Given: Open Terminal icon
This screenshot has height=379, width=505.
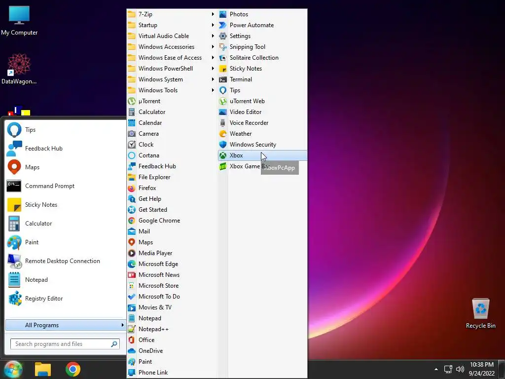Looking at the screenshot, I should click(223, 79).
